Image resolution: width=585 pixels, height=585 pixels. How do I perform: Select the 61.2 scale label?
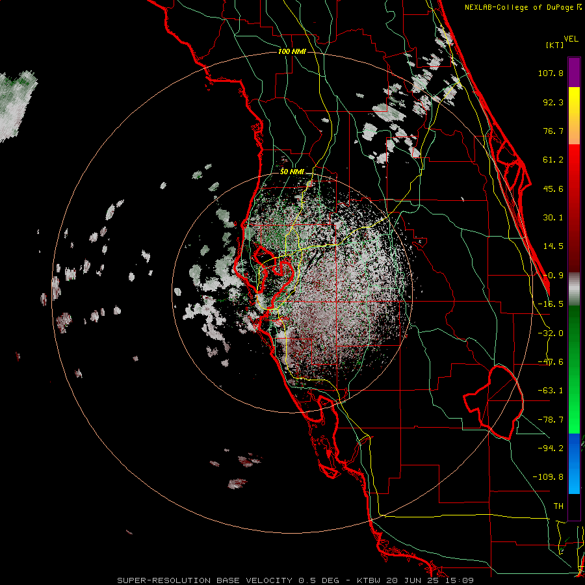coord(553,160)
